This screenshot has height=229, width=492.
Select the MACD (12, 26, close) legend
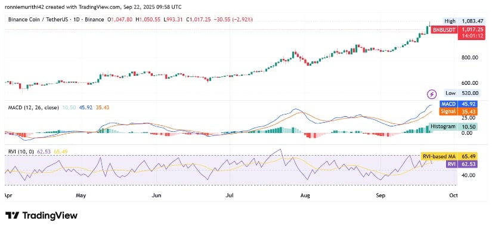pos(33,107)
